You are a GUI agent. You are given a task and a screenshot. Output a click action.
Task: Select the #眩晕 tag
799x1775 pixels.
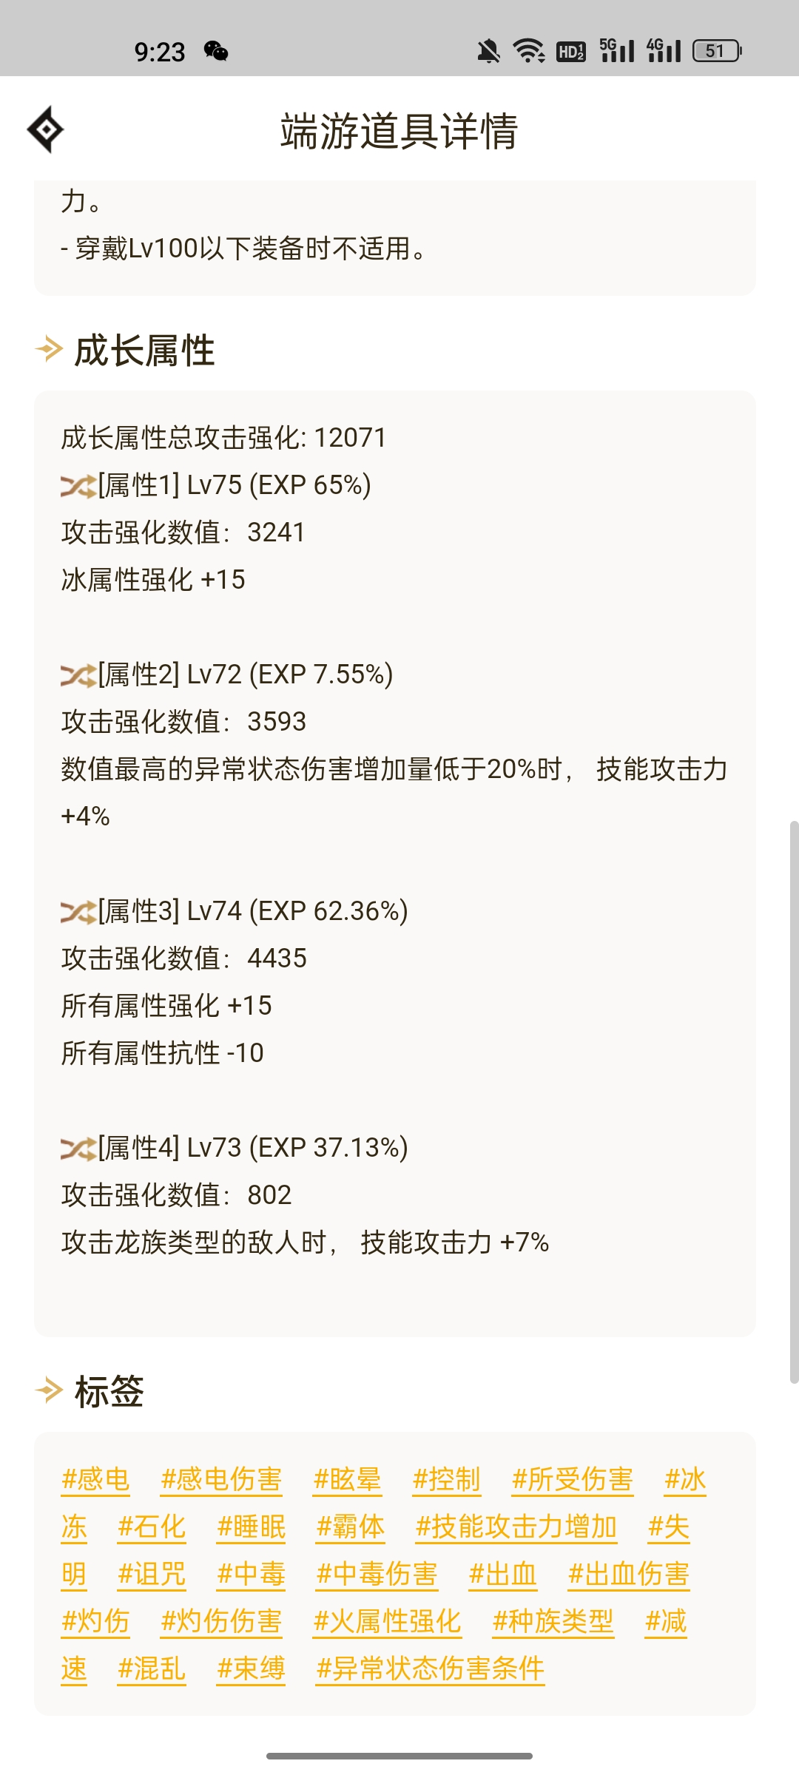pos(347,1479)
